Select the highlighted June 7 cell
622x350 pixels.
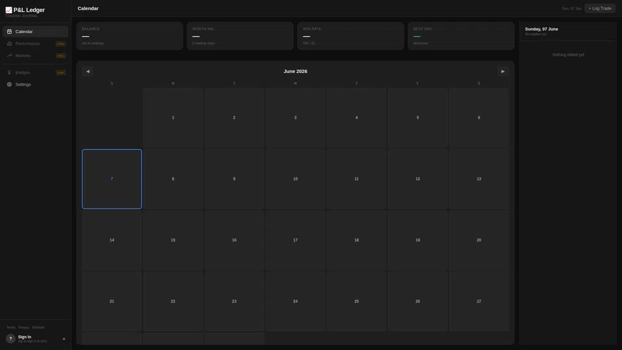[112, 179]
